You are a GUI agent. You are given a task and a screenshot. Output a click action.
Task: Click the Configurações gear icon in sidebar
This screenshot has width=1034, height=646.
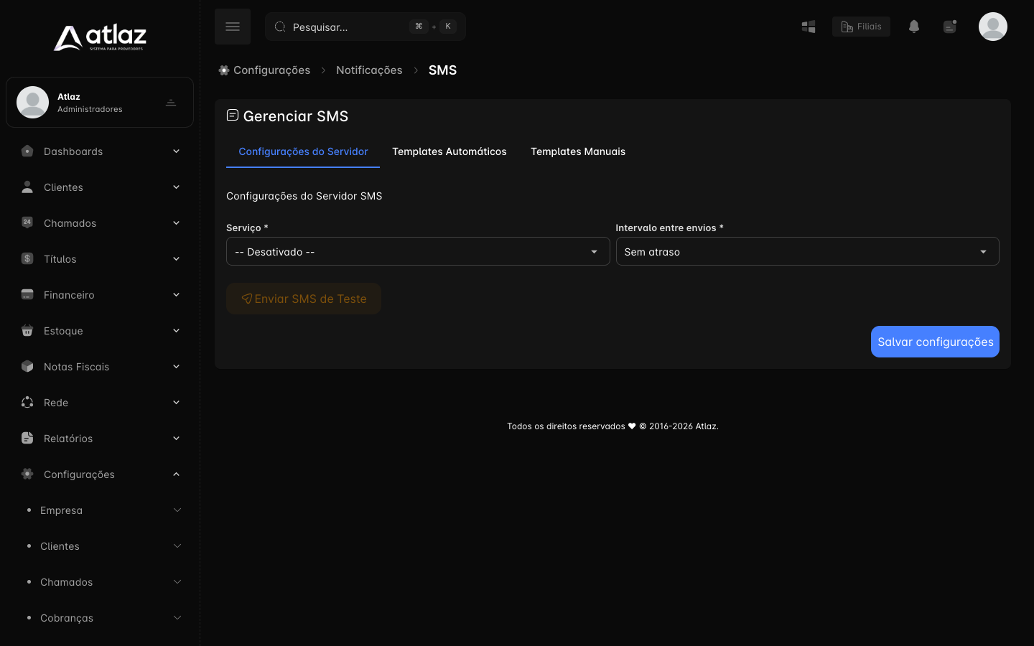(27, 474)
